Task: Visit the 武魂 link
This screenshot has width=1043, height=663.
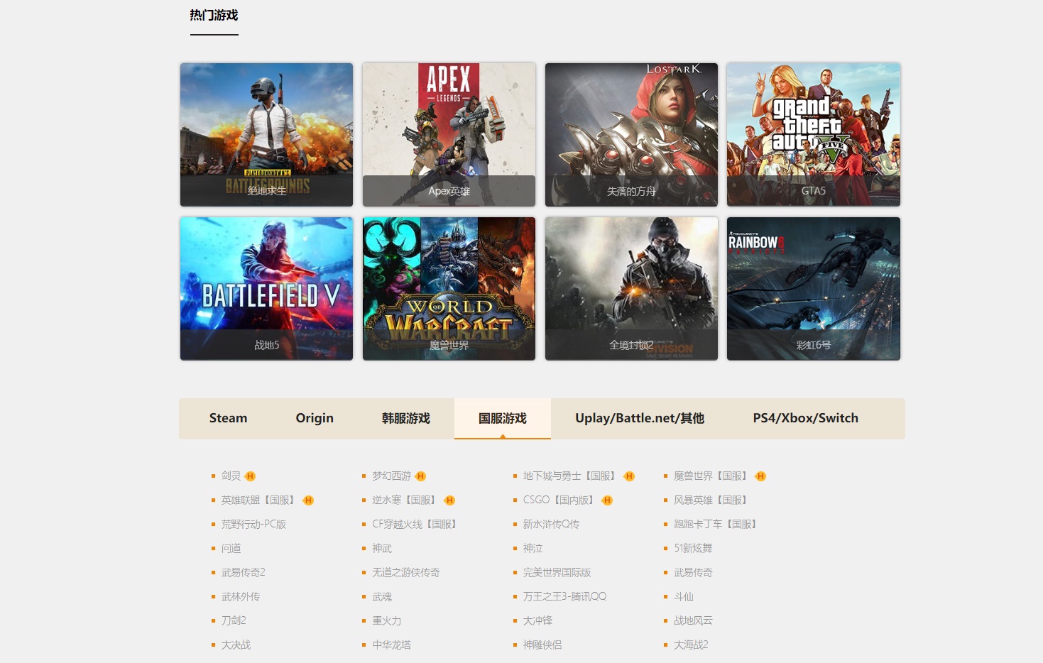Action: pyautogui.click(x=382, y=596)
